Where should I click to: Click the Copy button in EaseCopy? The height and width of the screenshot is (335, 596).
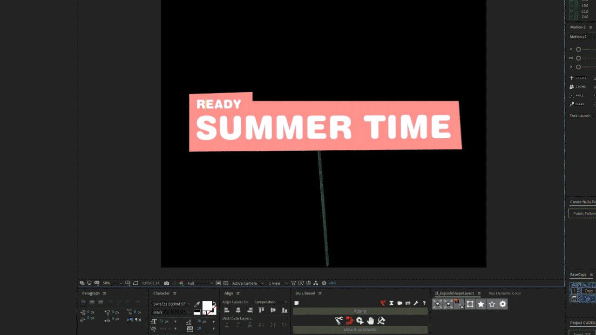coord(589,291)
